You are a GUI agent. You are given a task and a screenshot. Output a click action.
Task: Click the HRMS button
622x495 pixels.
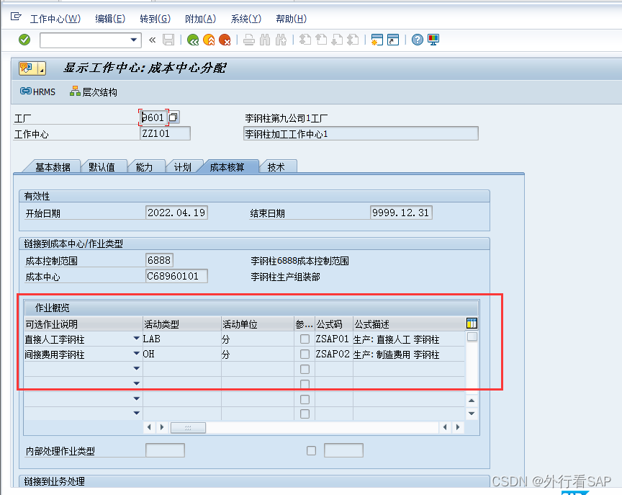[x=37, y=92]
